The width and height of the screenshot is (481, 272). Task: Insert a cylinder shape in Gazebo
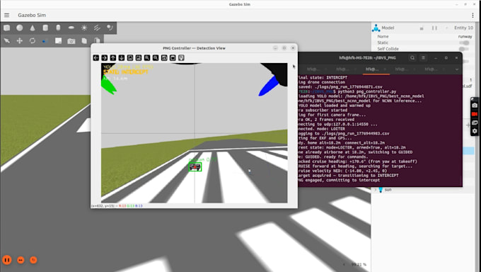pos(45,28)
